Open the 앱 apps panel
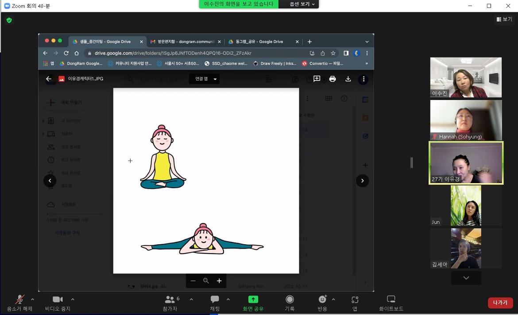 click(355, 303)
